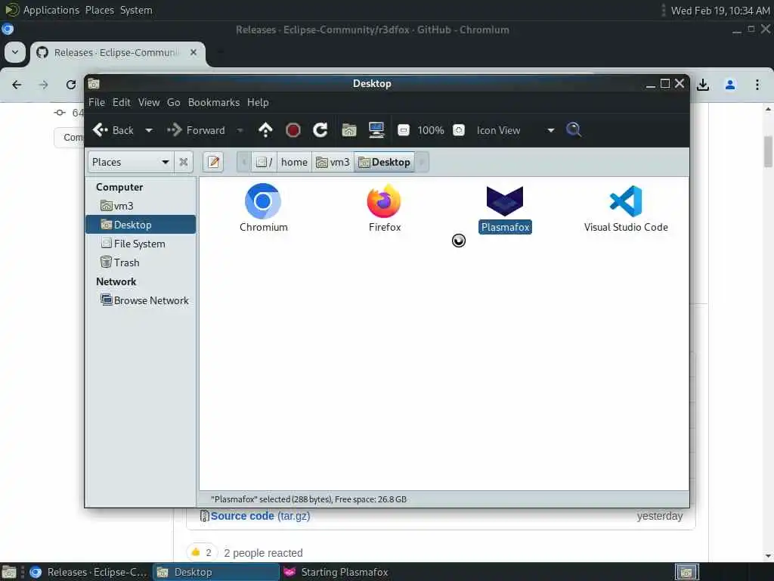Select Desktop in the Places sidebar
This screenshot has width=774, height=581.
141,224
